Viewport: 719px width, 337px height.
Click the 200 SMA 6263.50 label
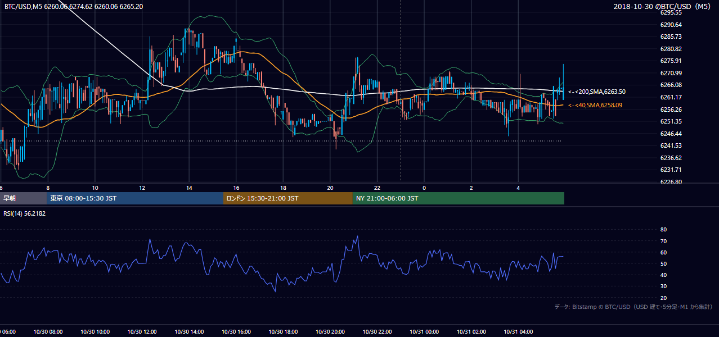click(597, 92)
